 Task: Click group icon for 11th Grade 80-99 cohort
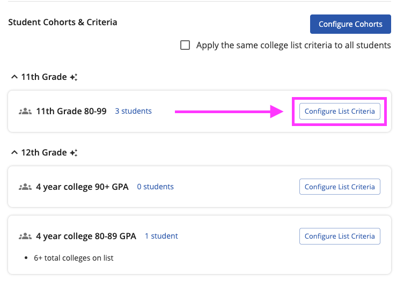(x=25, y=112)
